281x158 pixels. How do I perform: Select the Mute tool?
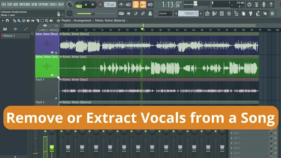pos(28,21)
